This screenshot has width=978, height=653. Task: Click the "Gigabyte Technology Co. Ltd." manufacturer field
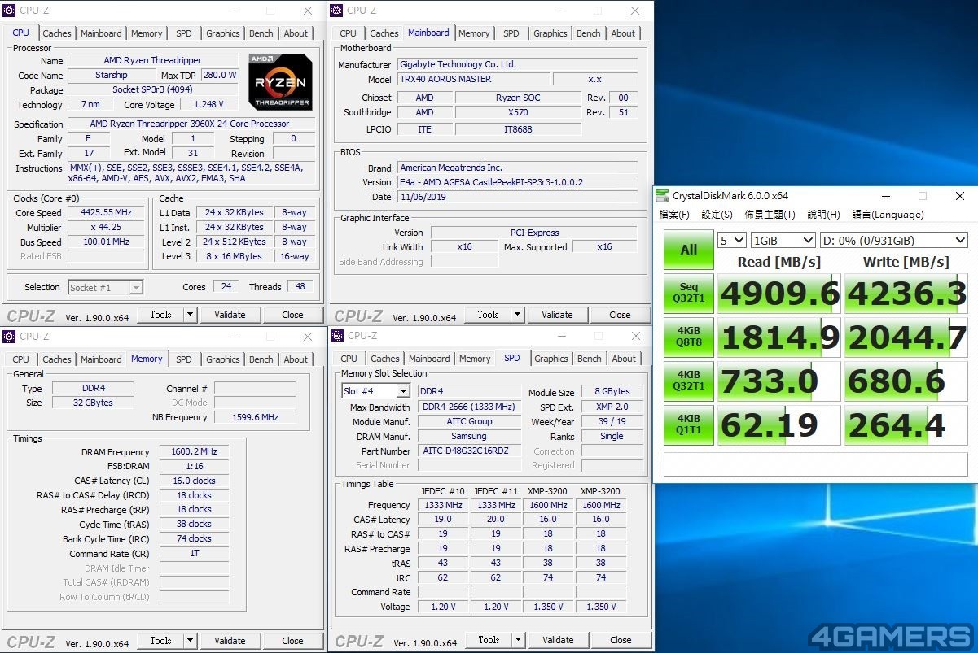(517, 64)
